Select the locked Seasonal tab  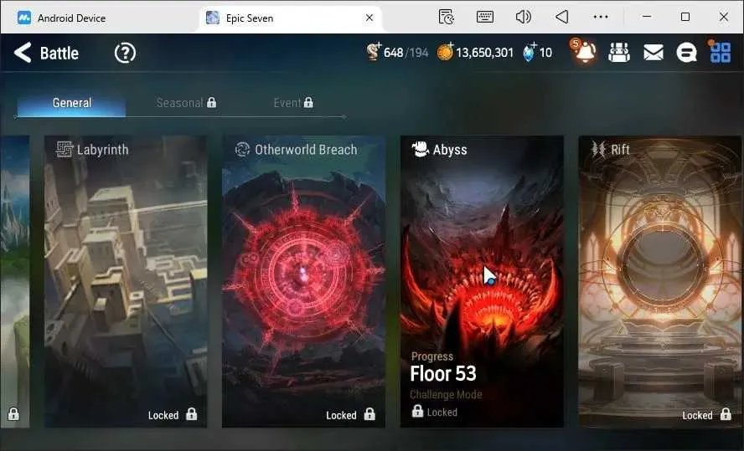(186, 103)
